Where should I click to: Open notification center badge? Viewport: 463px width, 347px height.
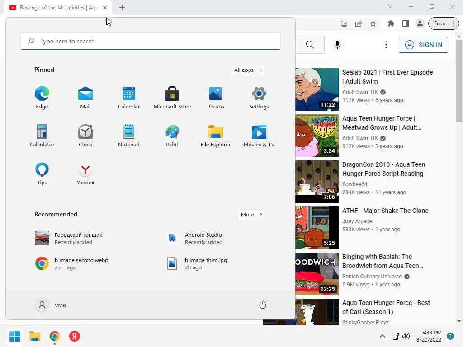click(450, 336)
